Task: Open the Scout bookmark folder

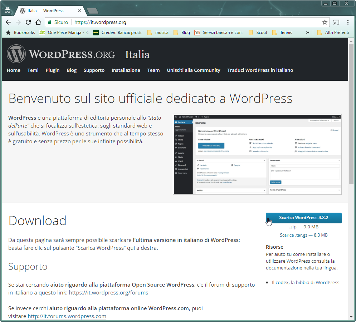Action: (x=258, y=33)
